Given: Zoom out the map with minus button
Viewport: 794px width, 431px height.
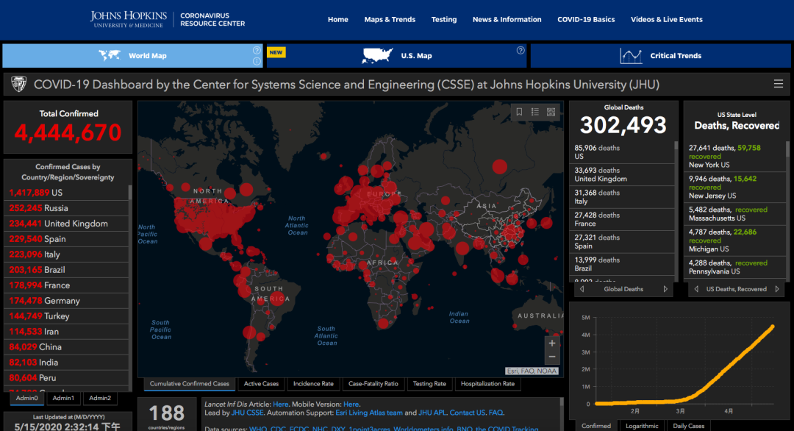Looking at the screenshot, I should tap(552, 357).
